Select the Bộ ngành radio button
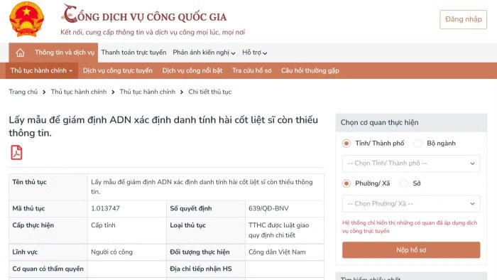The width and height of the screenshot is (497, 280). click(x=417, y=144)
